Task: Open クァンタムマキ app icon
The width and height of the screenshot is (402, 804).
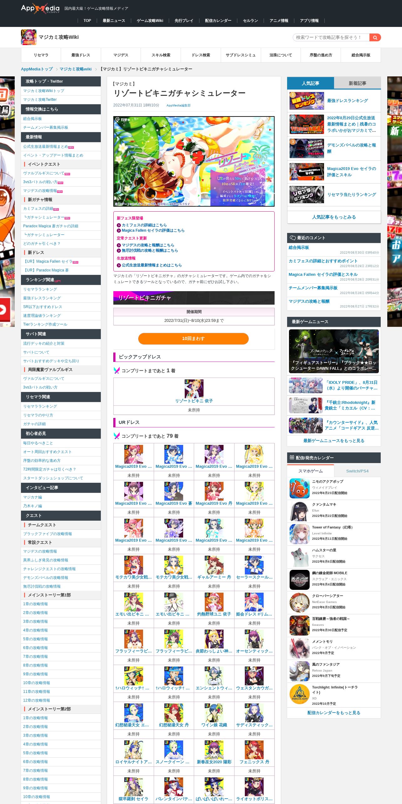Action: coord(300,511)
